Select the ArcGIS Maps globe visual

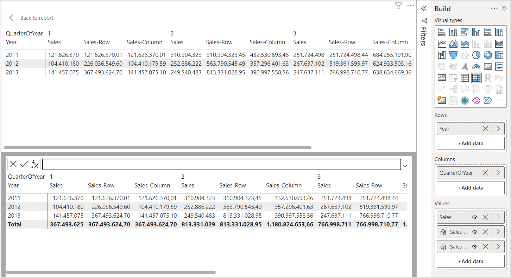click(465, 100)
